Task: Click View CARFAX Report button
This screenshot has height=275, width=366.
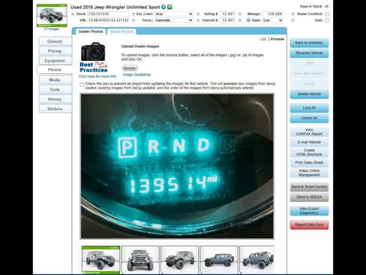Action: tap(309, 131)
